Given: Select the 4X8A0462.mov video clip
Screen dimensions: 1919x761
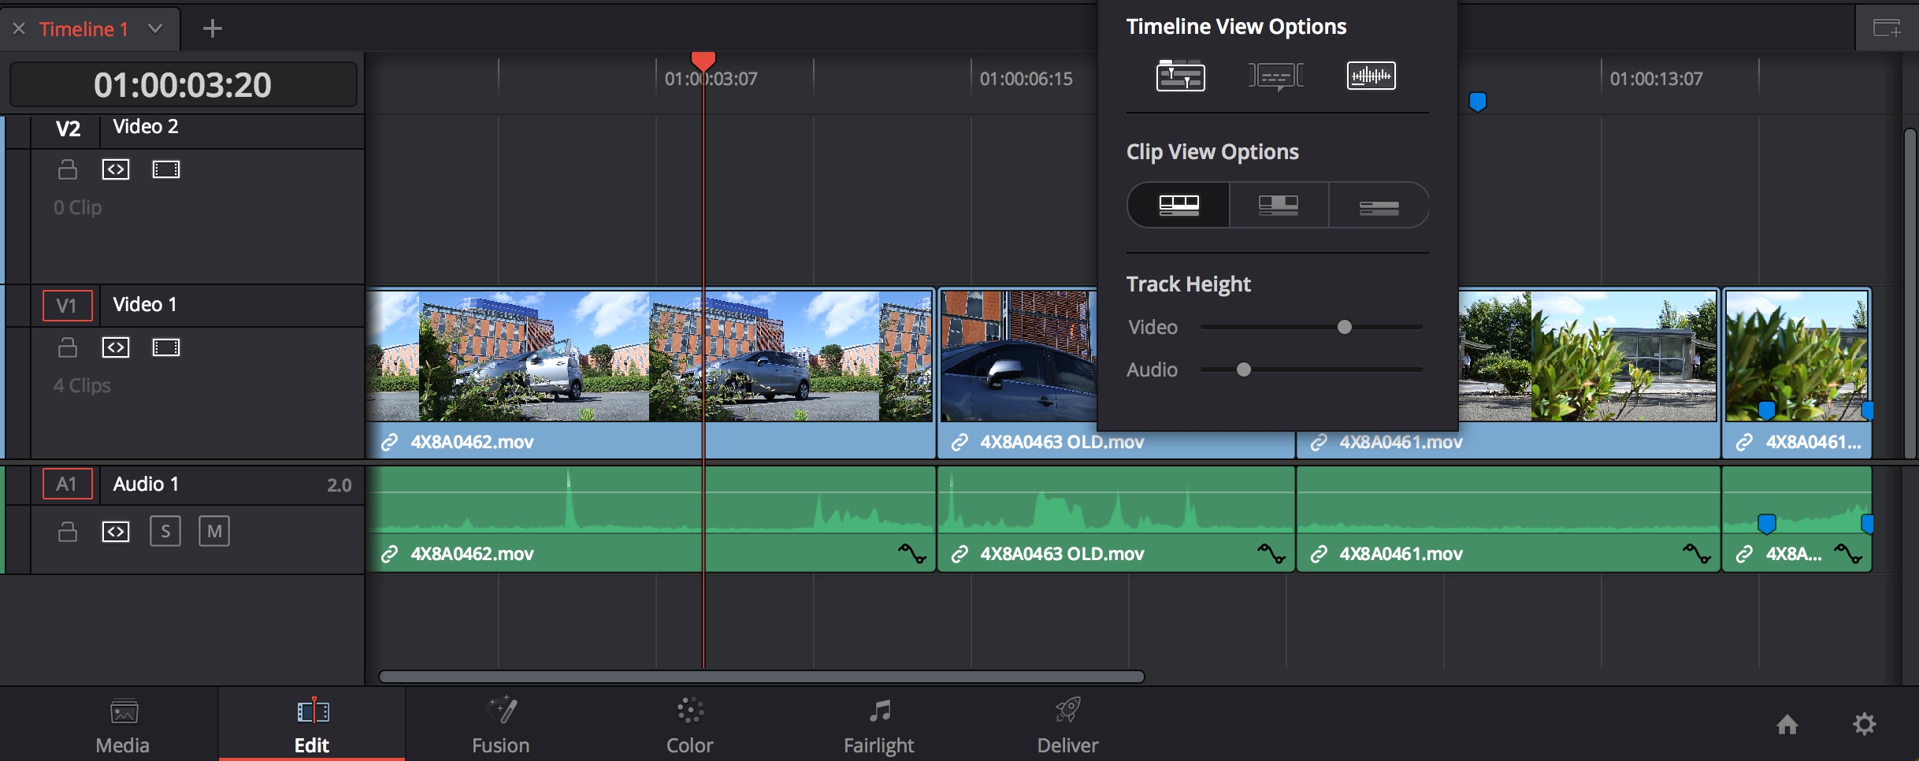Looking at the screenshot, I should pyautogui.click(x=551, y=370).
